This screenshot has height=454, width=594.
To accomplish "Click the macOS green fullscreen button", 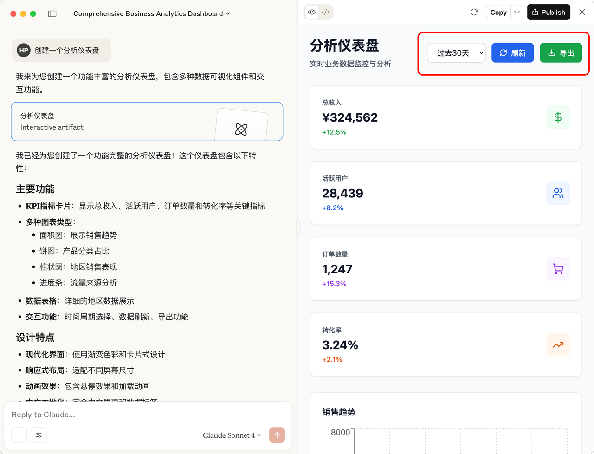I will [x=33, y=14].
